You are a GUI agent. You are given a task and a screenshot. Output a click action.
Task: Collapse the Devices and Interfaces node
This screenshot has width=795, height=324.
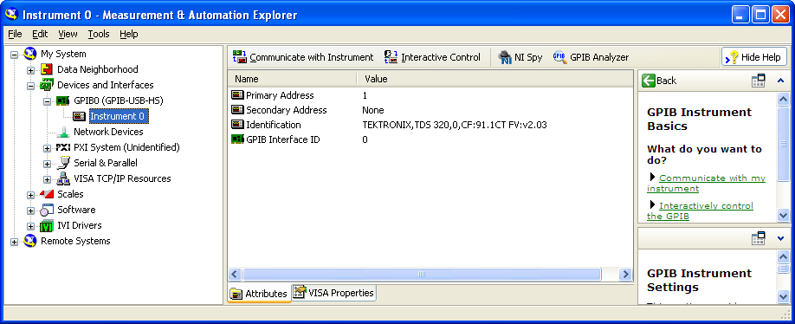point(30,86)
